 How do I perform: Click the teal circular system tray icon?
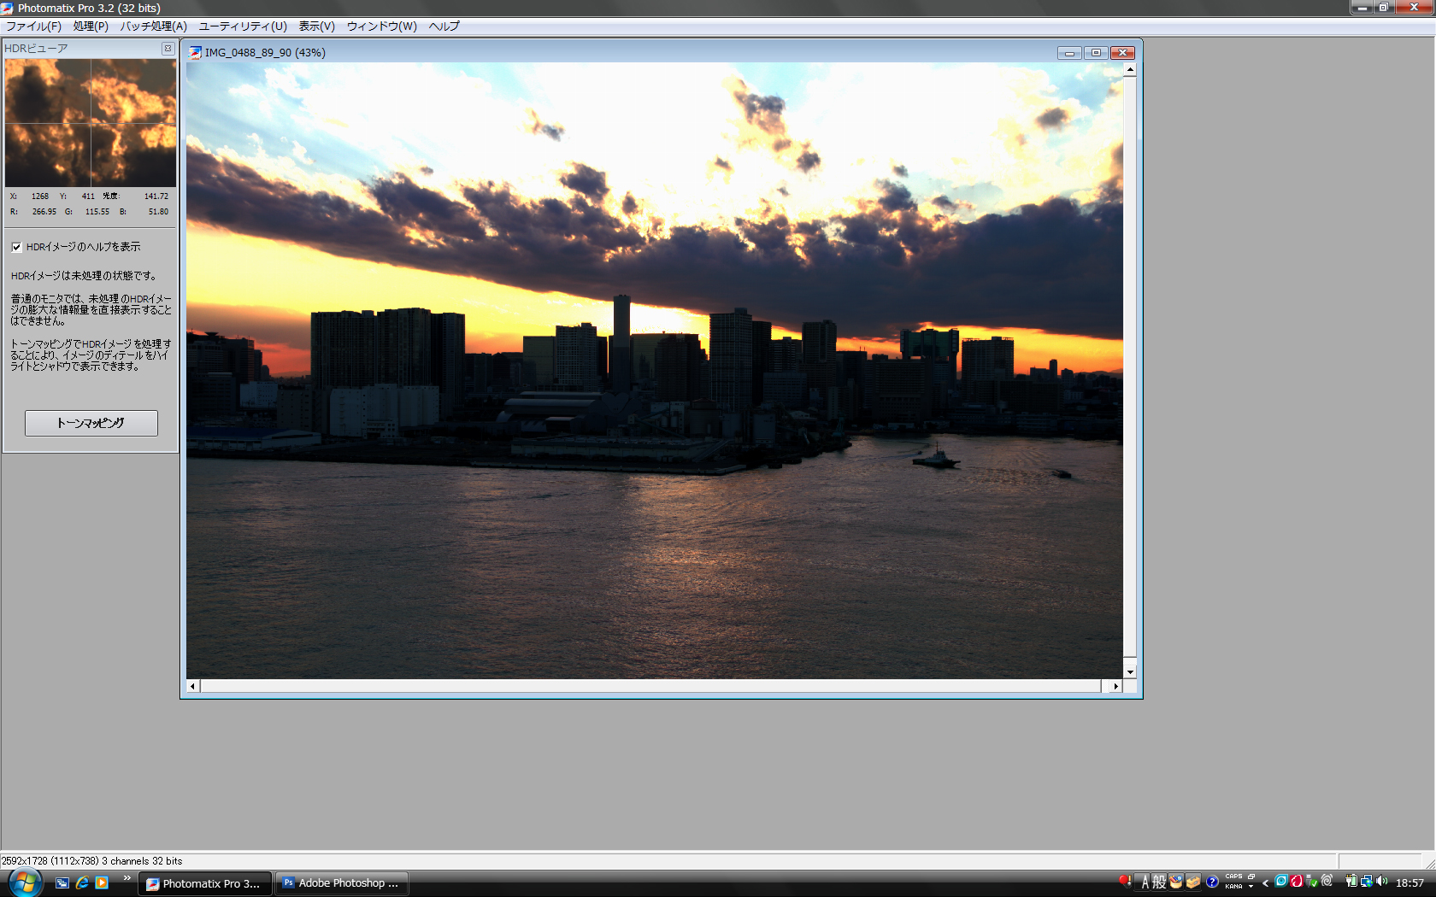1281,882
